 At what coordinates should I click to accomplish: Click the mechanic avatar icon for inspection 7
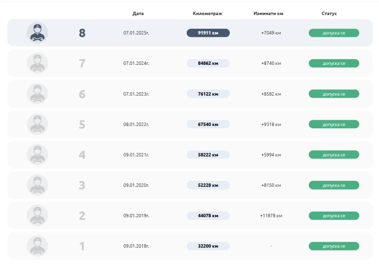(x=37, y=63)
